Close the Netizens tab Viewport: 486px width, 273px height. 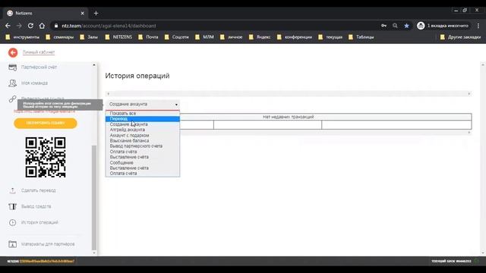pos(83,14)
